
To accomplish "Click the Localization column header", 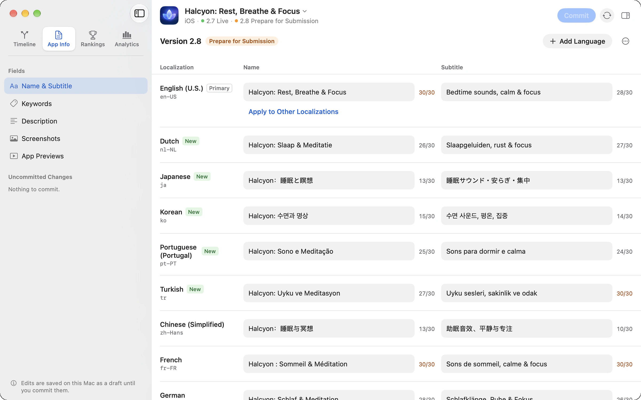I will point(177,67).
